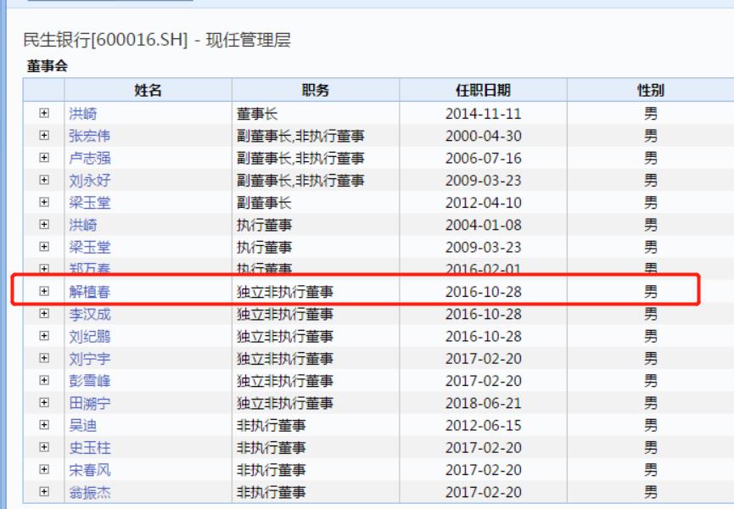Open the 张宏伟 name link

(89, 136)
